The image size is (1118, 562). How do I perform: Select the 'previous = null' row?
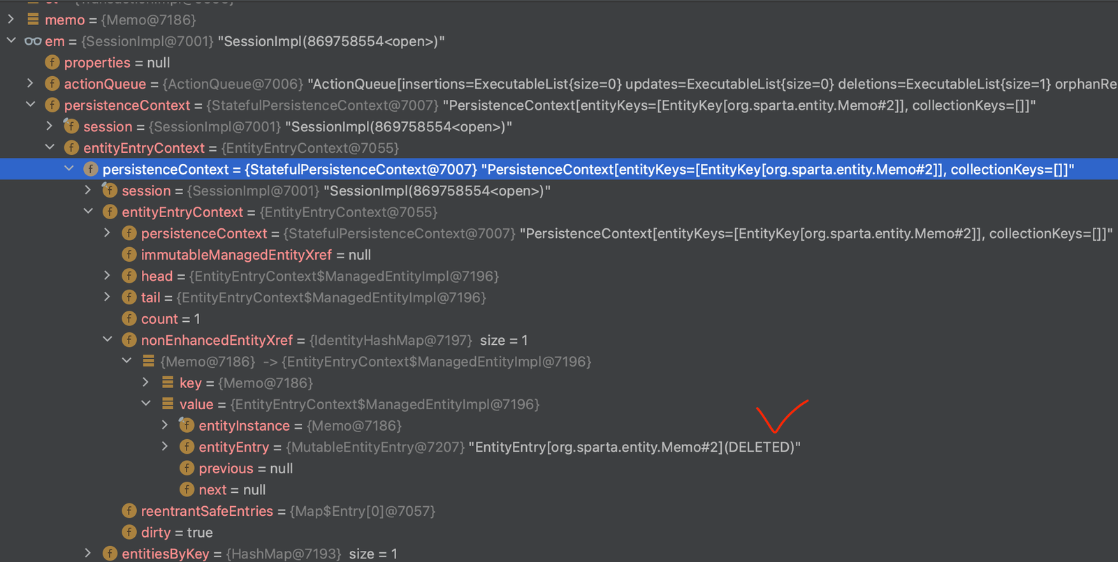559,468
